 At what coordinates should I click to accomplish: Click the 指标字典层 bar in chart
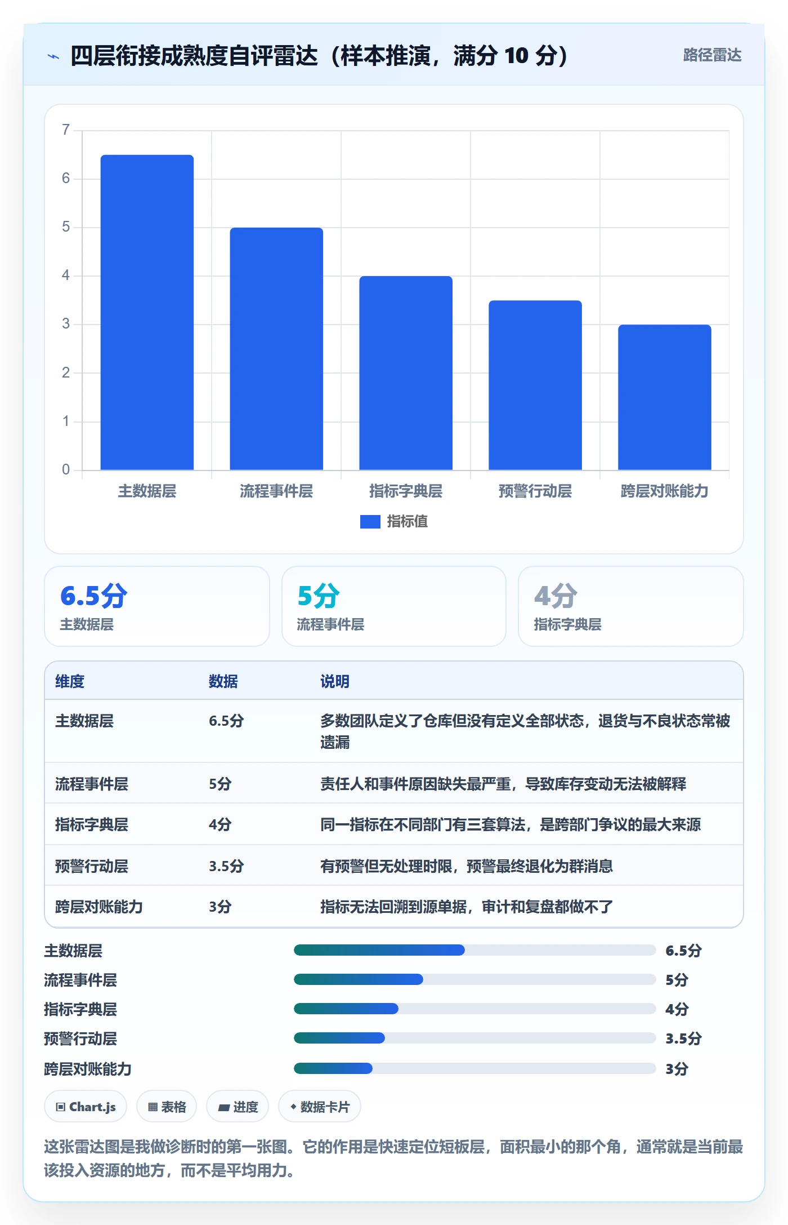tap(406, 373)
